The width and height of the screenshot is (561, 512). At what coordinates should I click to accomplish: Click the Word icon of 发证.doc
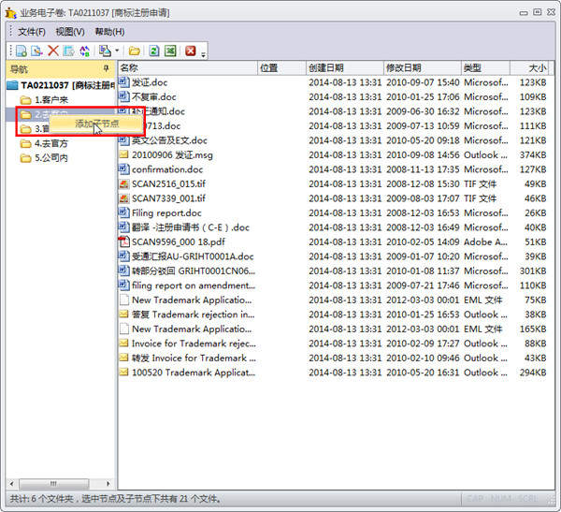123,82
